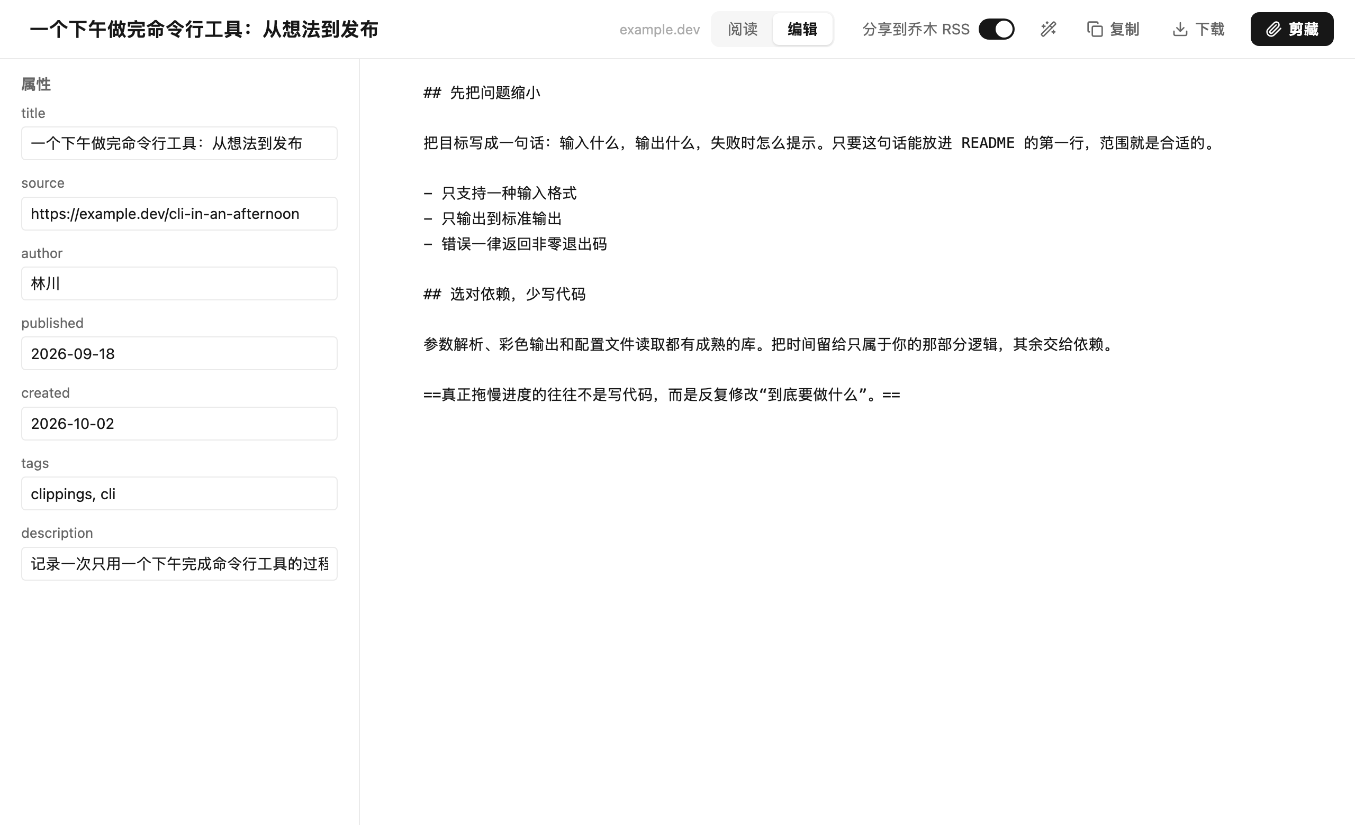Viewport: 1355px width, 825px height.
Task: Click the 'author' field label
Action: tap(42, 253)
